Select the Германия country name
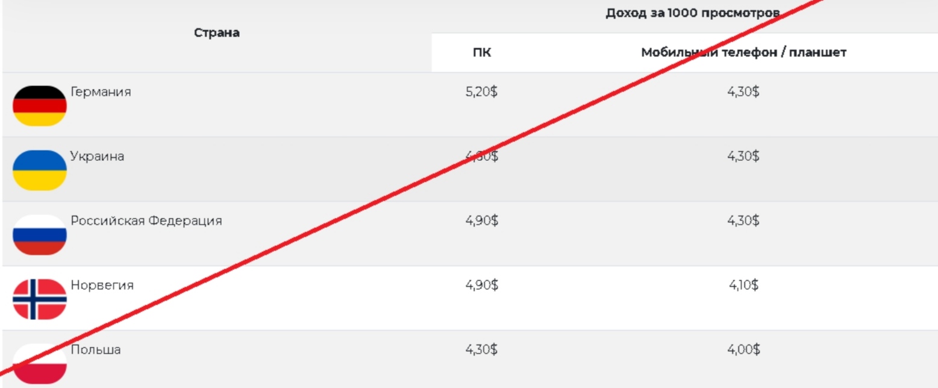Image resolution: width=938 pixels, height=388 pixels. [x=101, y=92]
